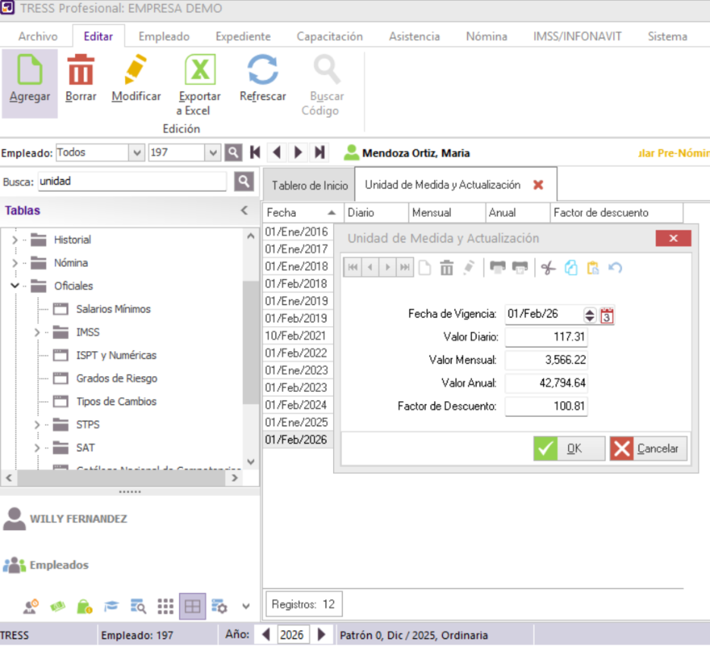Switch to Tablero de Inicio tab

click(x=309, y=185)
